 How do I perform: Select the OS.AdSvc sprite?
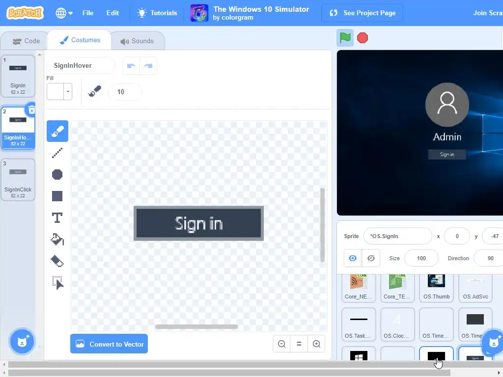coord(475,288)
